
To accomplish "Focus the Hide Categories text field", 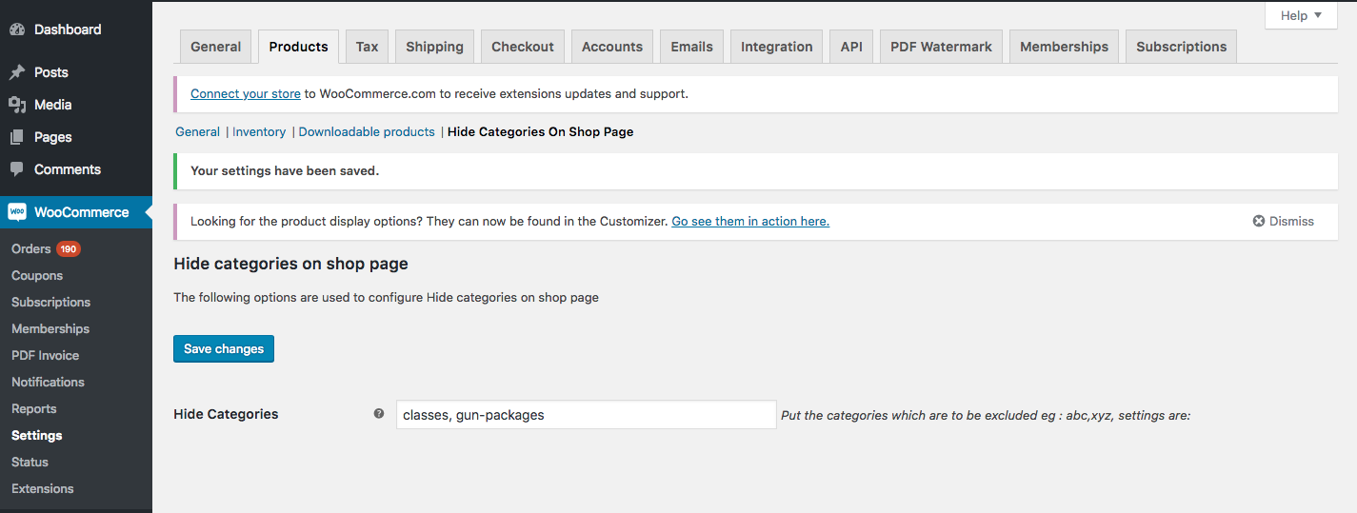I will pyautogui.click(x=586, y=415).
